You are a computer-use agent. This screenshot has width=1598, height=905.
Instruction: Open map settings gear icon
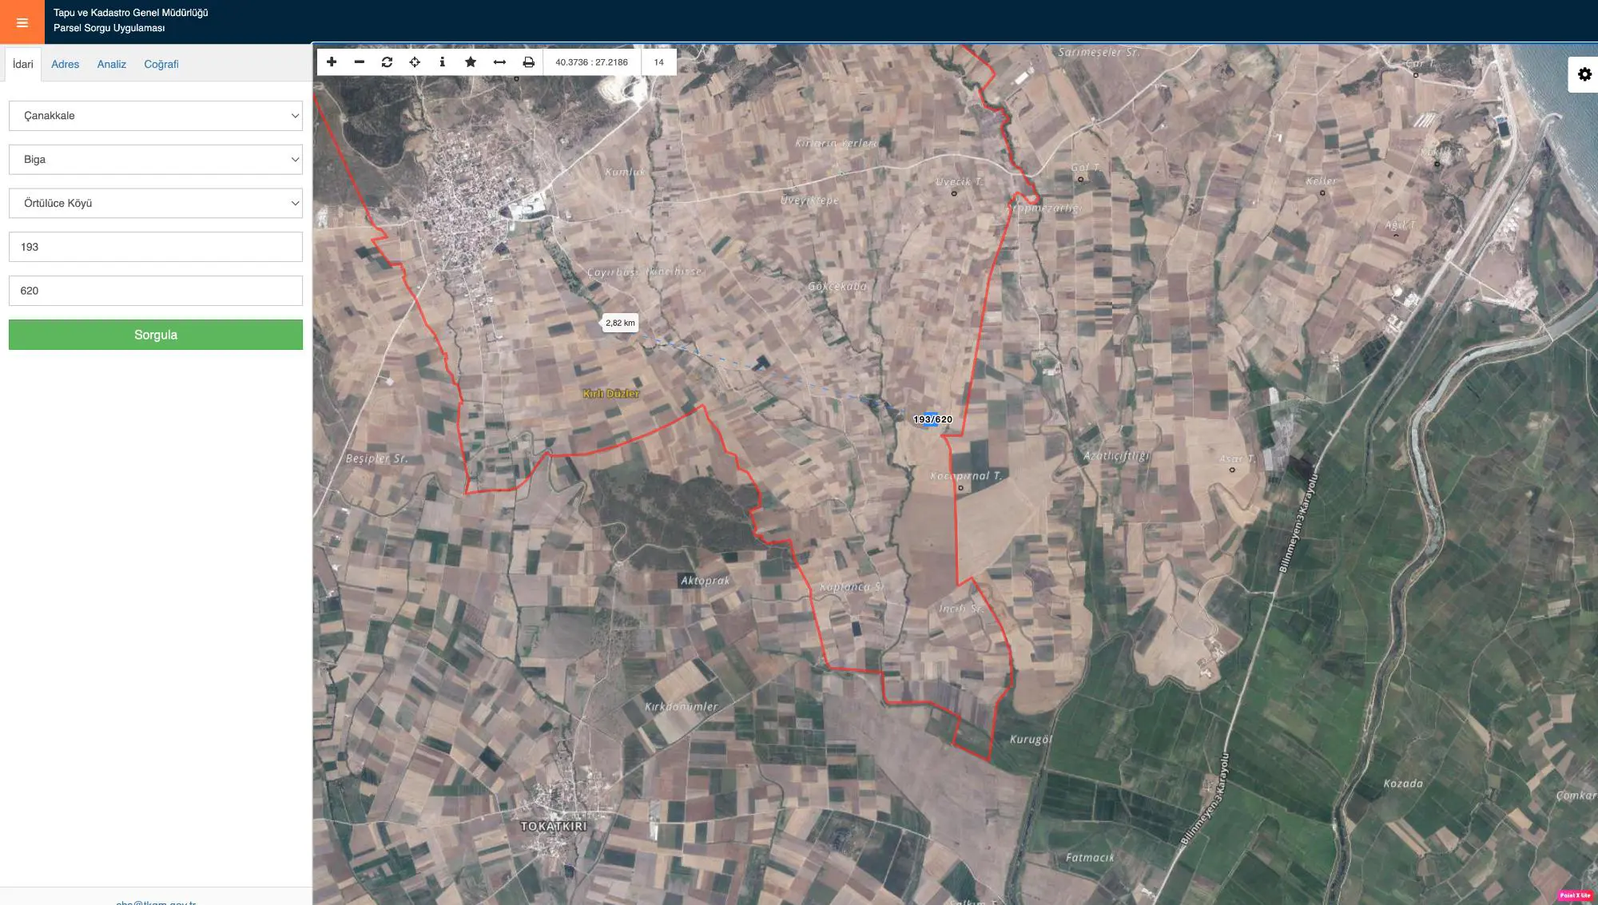[x=1584, y=74]
